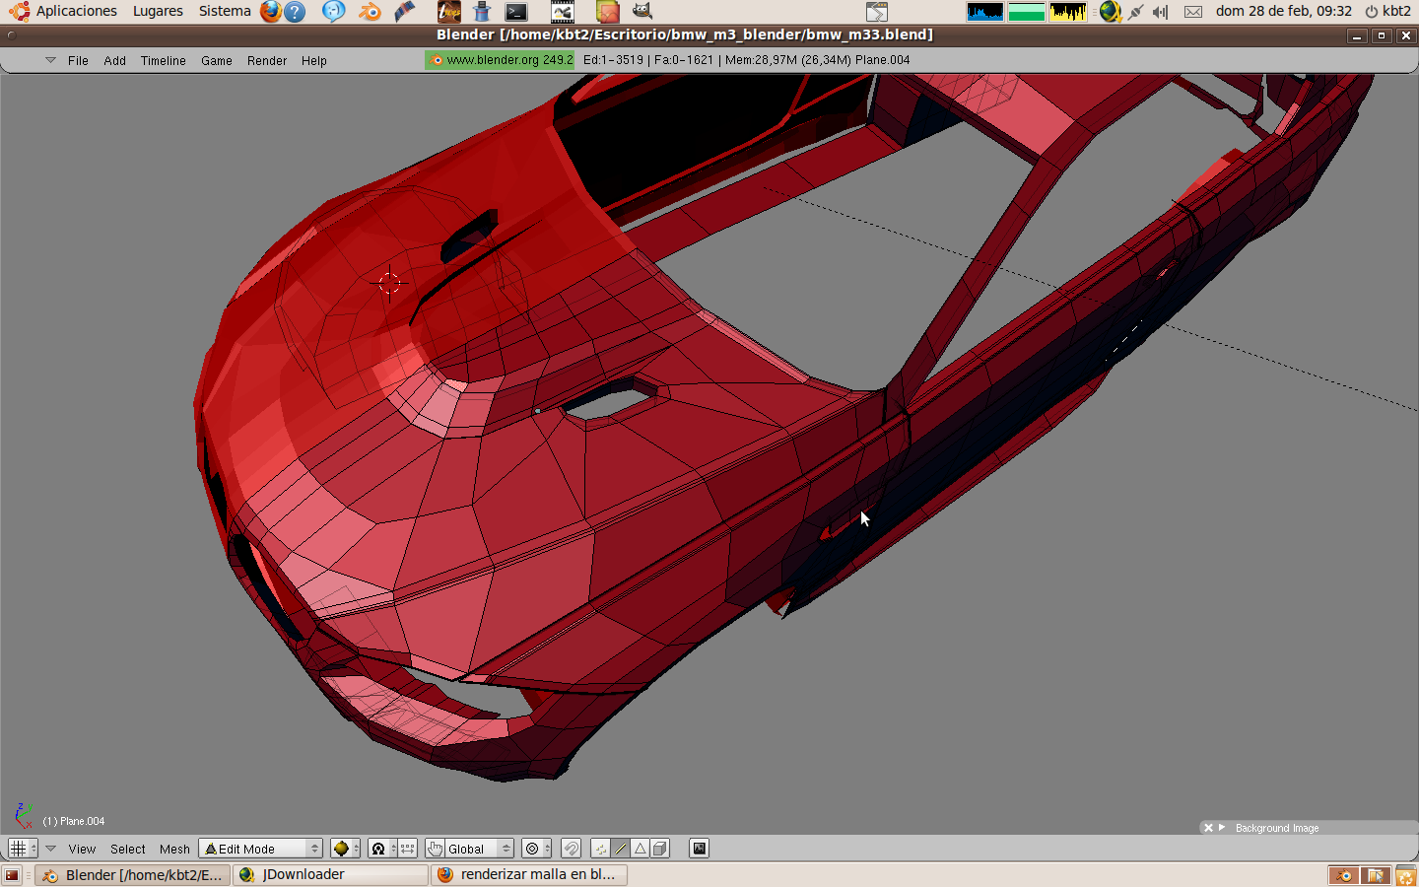This screenshot has width=1419, height=887.
Task: Open the pivot point selector
Action: (x=380, y=849)
